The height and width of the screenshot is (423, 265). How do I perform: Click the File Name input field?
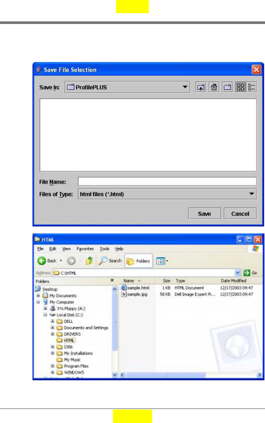point(167,181)
